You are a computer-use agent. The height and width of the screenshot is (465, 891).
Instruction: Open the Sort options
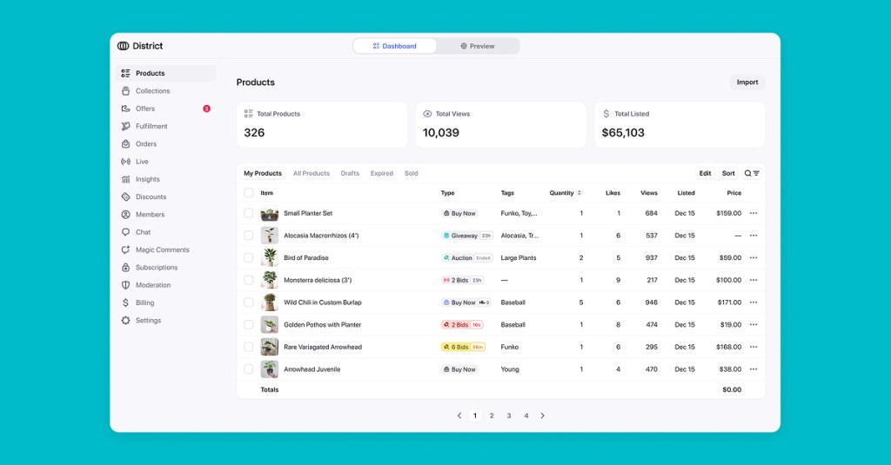728,173
